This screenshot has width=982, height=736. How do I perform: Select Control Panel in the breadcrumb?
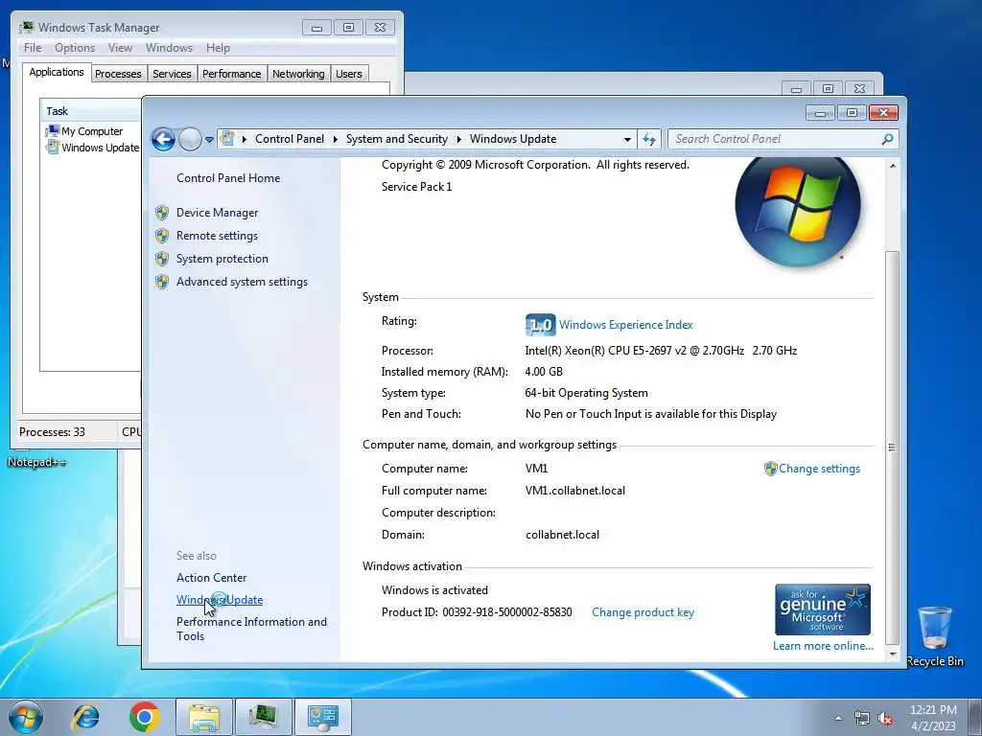coord(290,139)
